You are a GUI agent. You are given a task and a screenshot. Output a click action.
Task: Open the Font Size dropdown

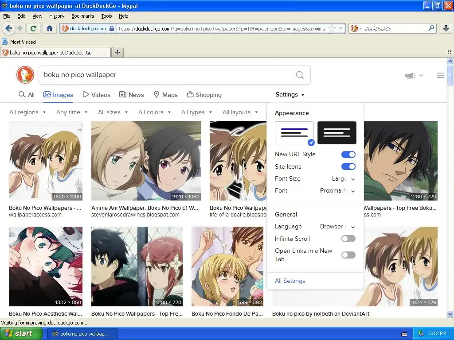click(343, 179)
